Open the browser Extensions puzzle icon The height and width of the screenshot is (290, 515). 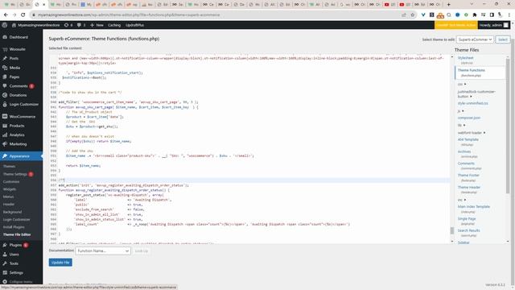coord(475,14)
